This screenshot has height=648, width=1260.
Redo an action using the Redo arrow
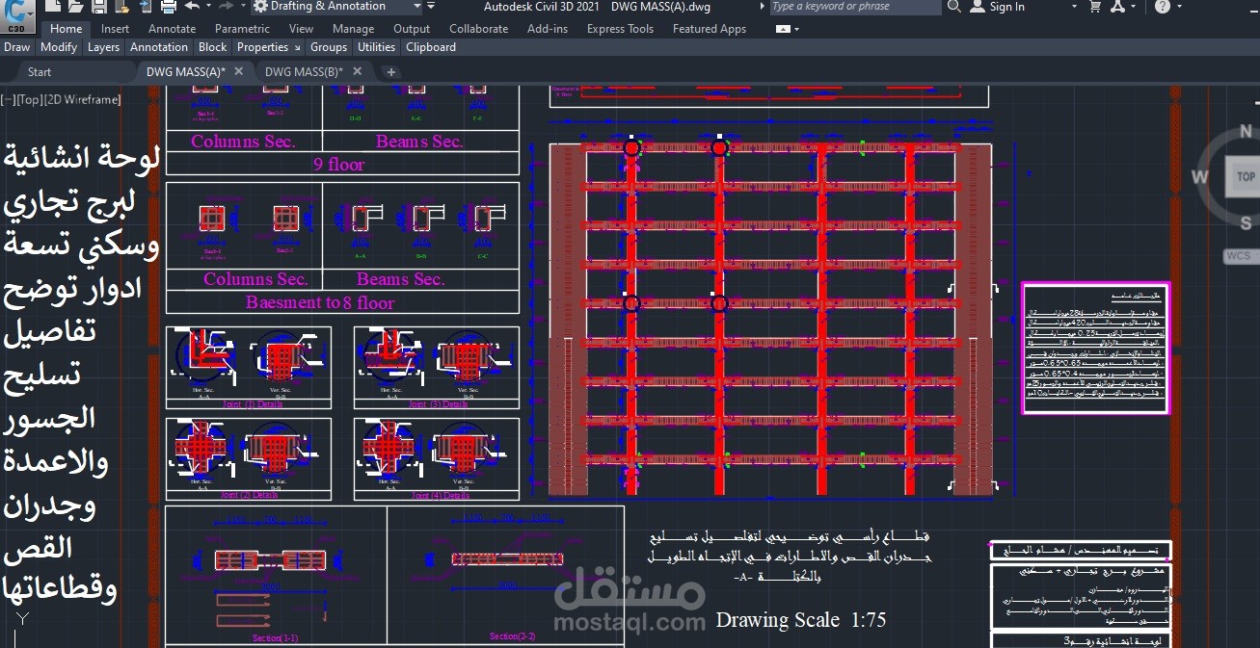[226, 8]
